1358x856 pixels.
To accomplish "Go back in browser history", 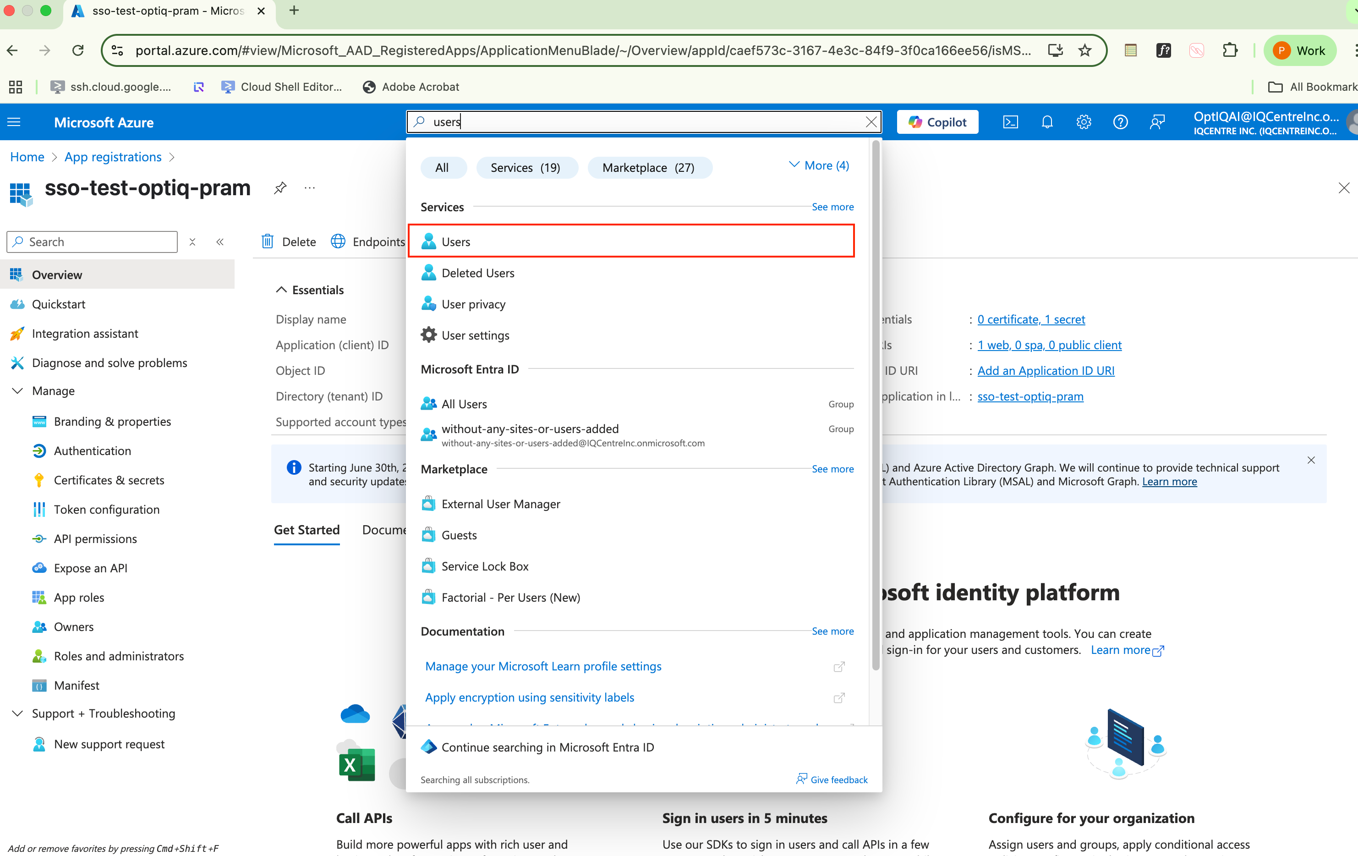I will (x=12, y=50).
